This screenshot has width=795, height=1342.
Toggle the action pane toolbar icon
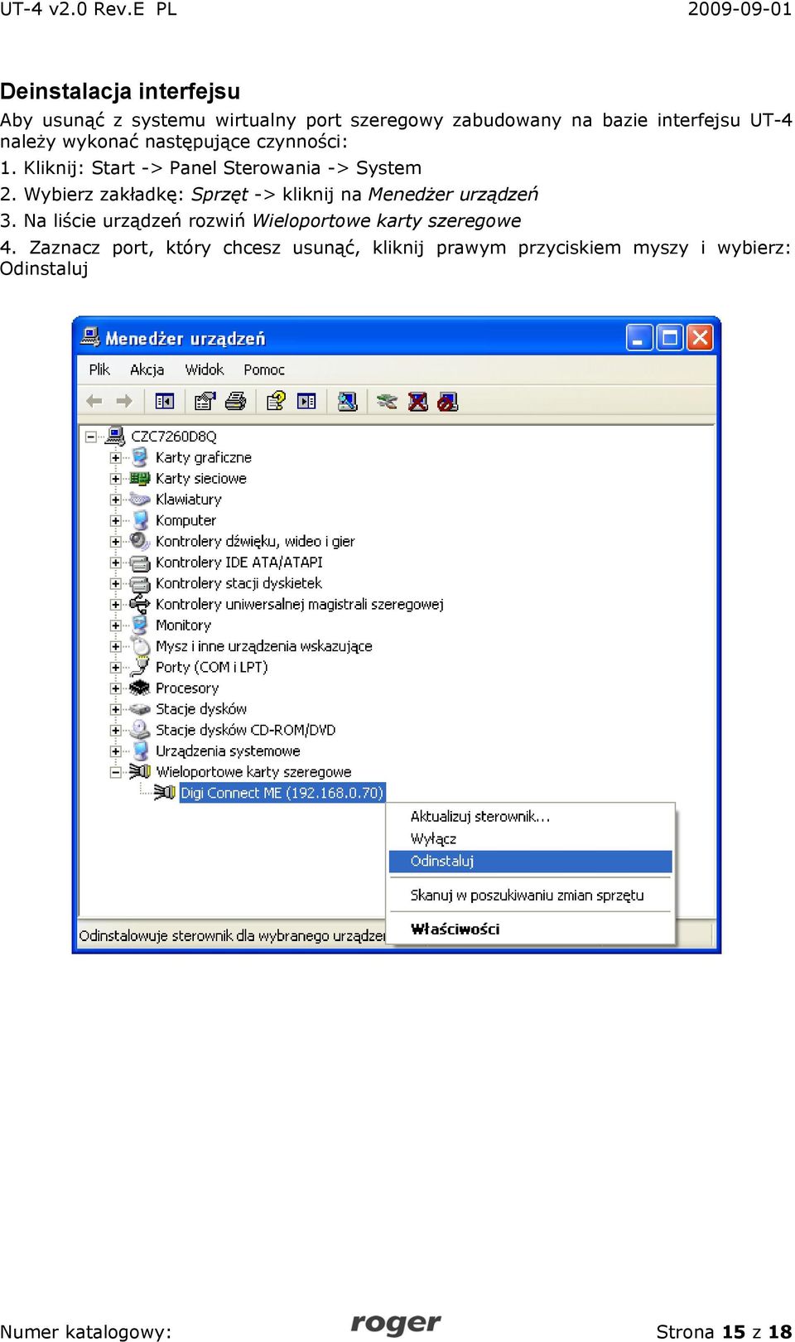coord(307,402)
